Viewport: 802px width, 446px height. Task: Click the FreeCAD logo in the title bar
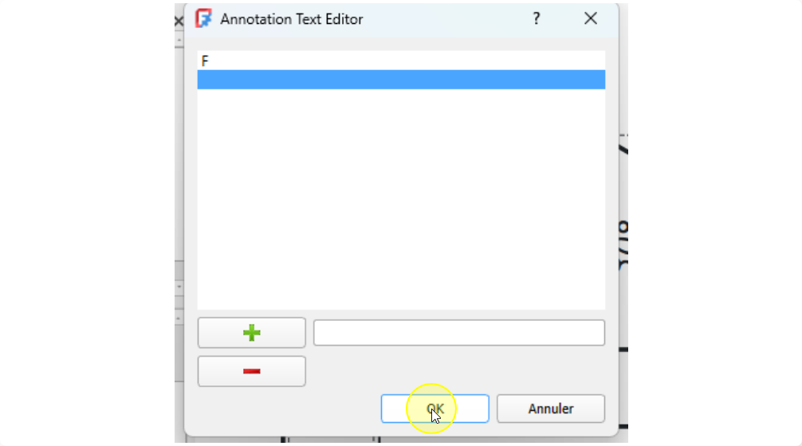(x=203, y=19)
